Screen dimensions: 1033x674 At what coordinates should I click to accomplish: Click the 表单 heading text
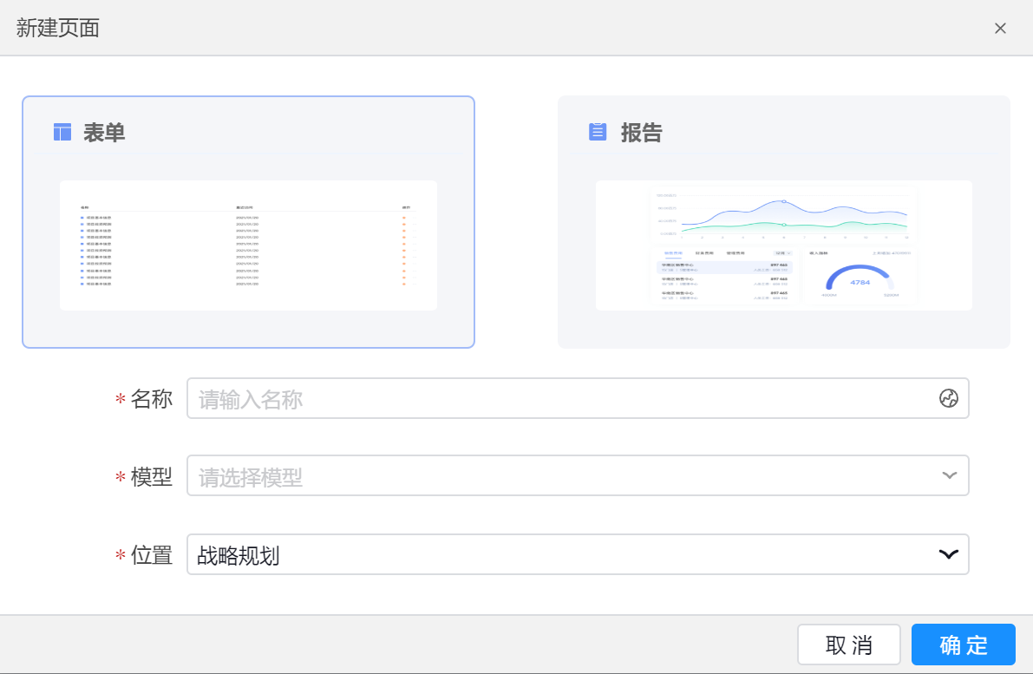click(x=104, y=133)
